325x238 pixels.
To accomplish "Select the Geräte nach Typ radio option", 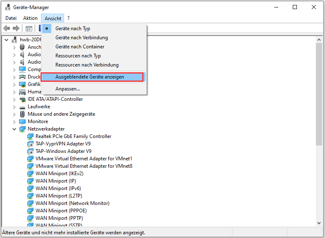I will 73,29.
